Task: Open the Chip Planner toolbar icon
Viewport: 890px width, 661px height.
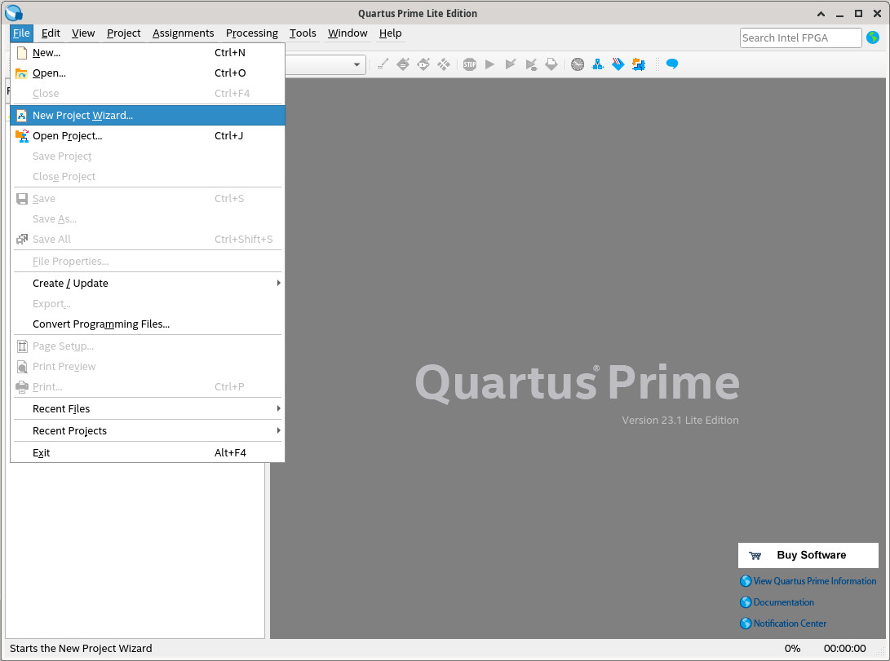Action: [444, 64]
